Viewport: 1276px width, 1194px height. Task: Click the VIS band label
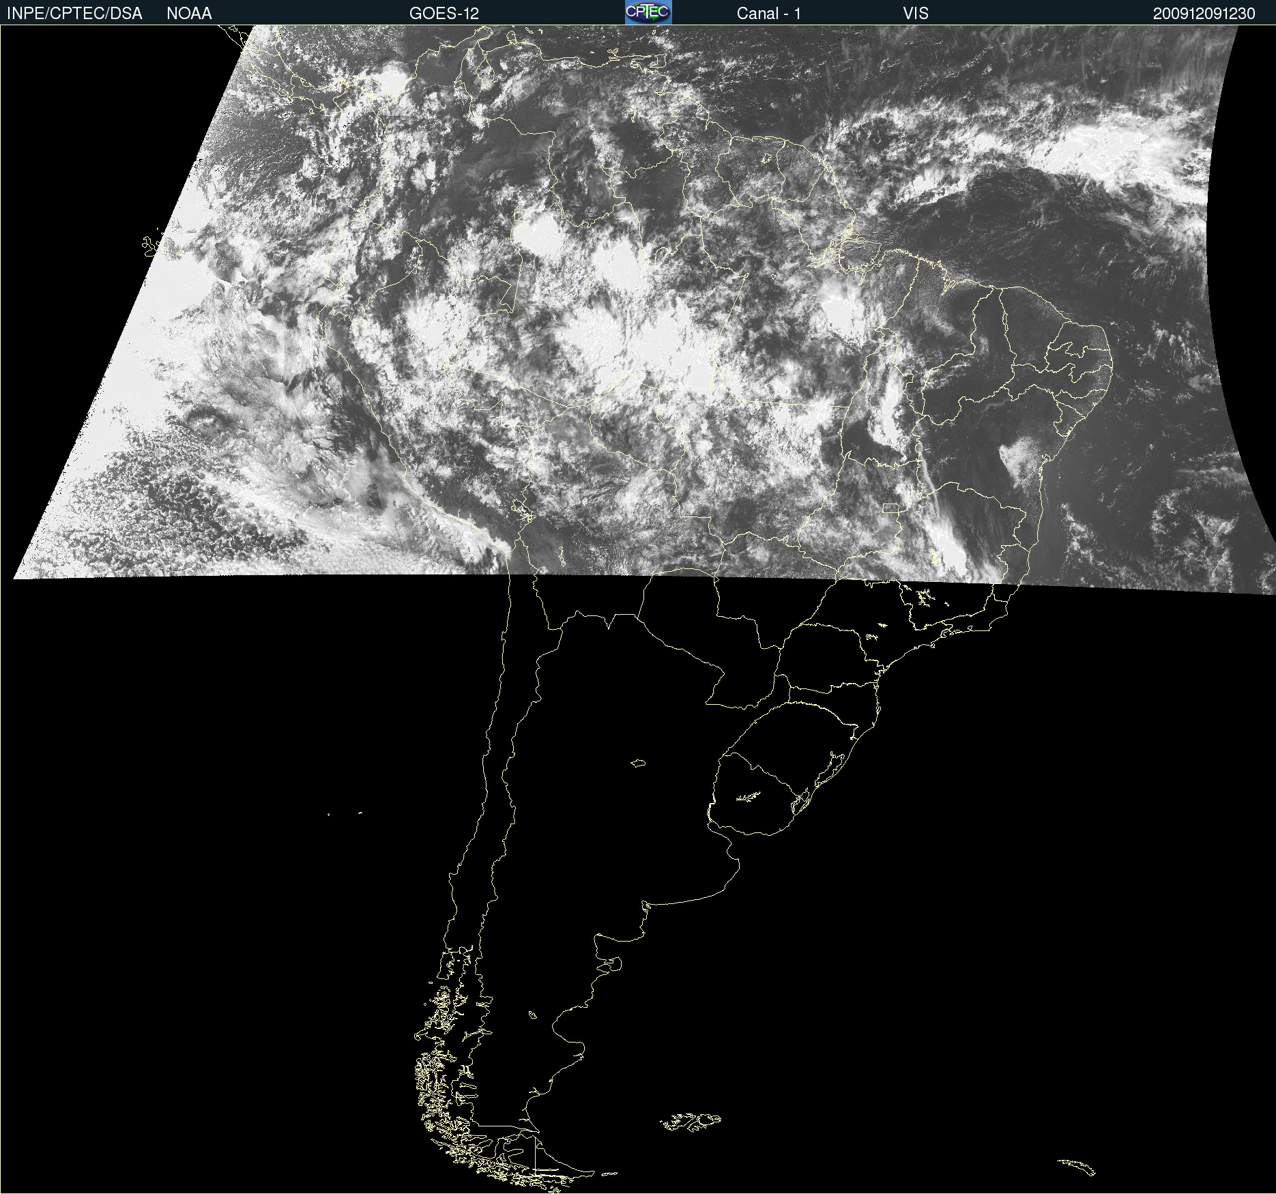click(x=916, y=14)
